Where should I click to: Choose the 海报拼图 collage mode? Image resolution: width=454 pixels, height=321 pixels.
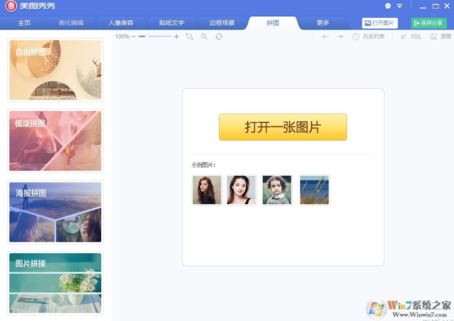[55, 212]
